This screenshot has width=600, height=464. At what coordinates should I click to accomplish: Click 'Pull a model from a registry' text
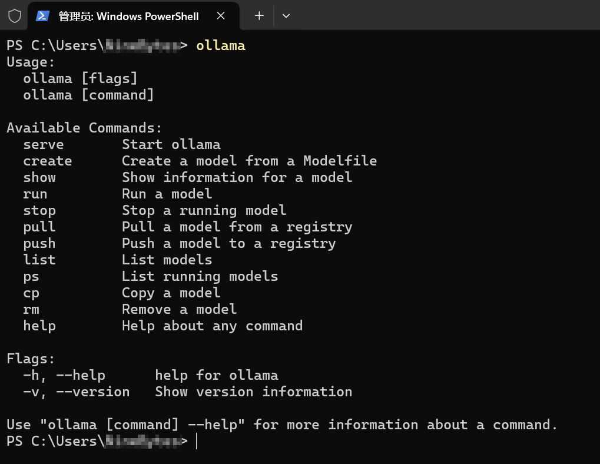(x=237, y=227)
